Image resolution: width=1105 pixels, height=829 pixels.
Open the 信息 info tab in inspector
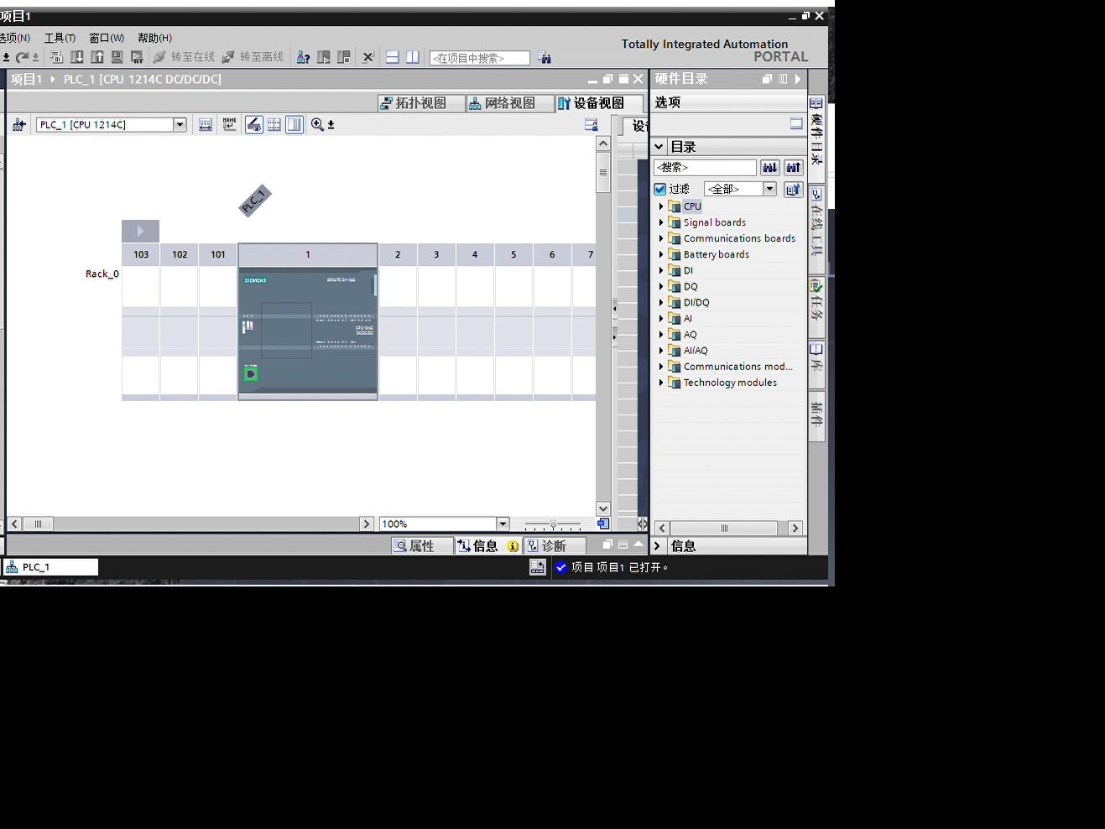coord(488,545)
